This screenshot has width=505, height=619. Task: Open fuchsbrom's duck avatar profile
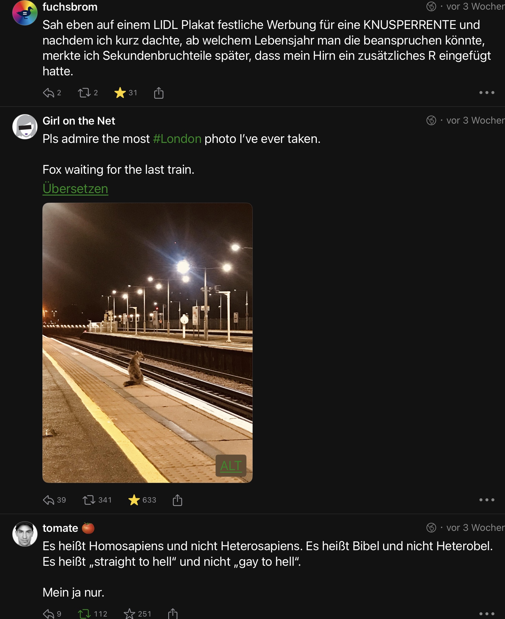tap(25, 13)
